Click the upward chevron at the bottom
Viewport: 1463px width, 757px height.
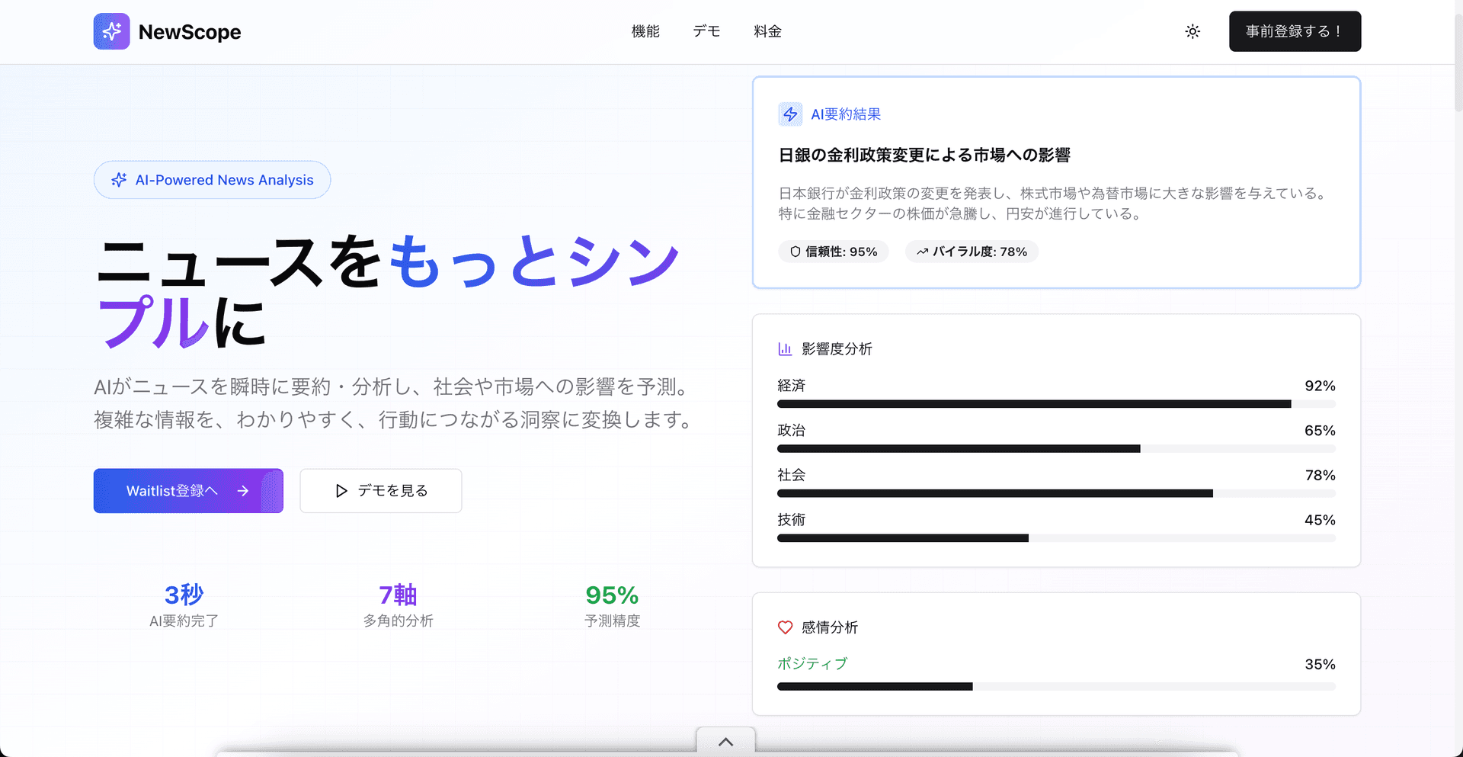point(725,741)
